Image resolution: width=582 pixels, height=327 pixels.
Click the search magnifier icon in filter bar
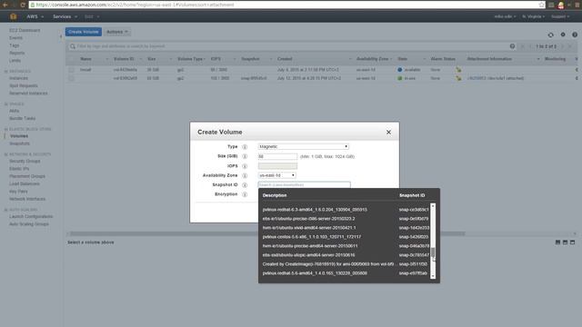[x=73, y=46]
